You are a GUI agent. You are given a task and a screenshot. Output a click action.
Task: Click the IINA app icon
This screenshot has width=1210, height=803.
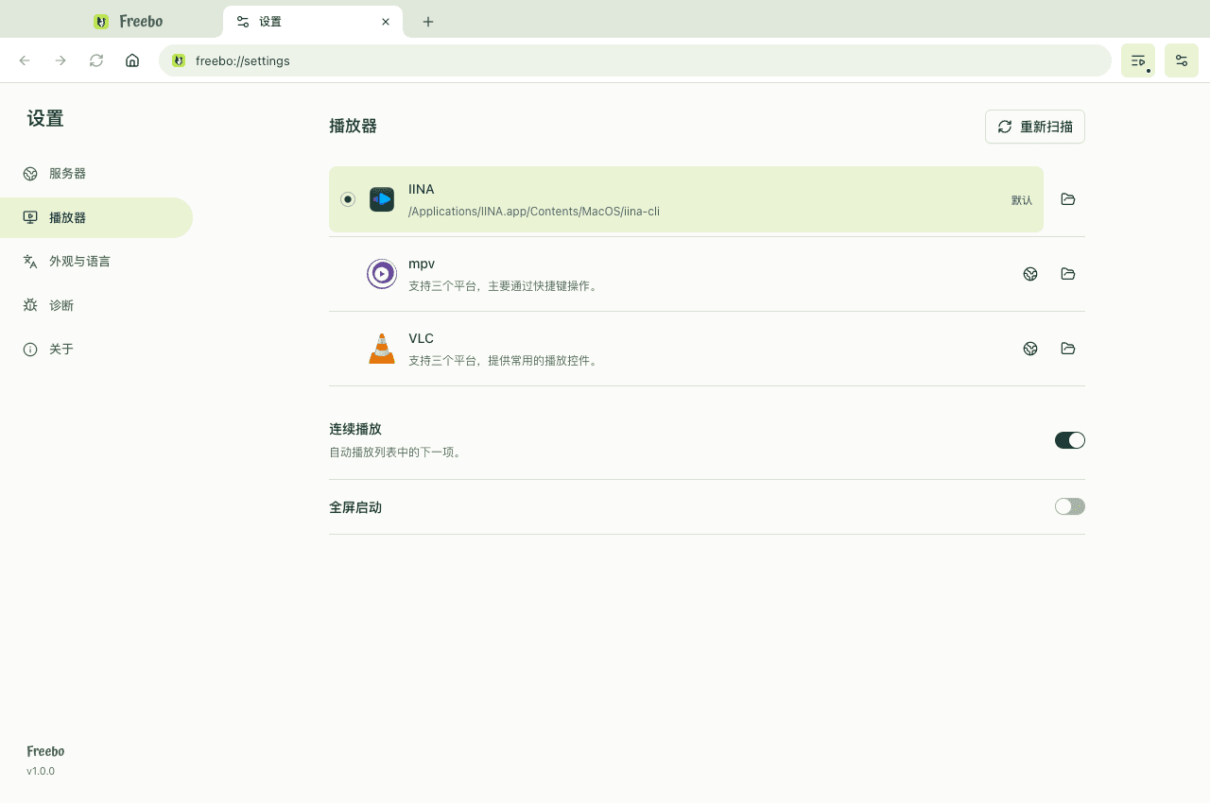[382, 199]
